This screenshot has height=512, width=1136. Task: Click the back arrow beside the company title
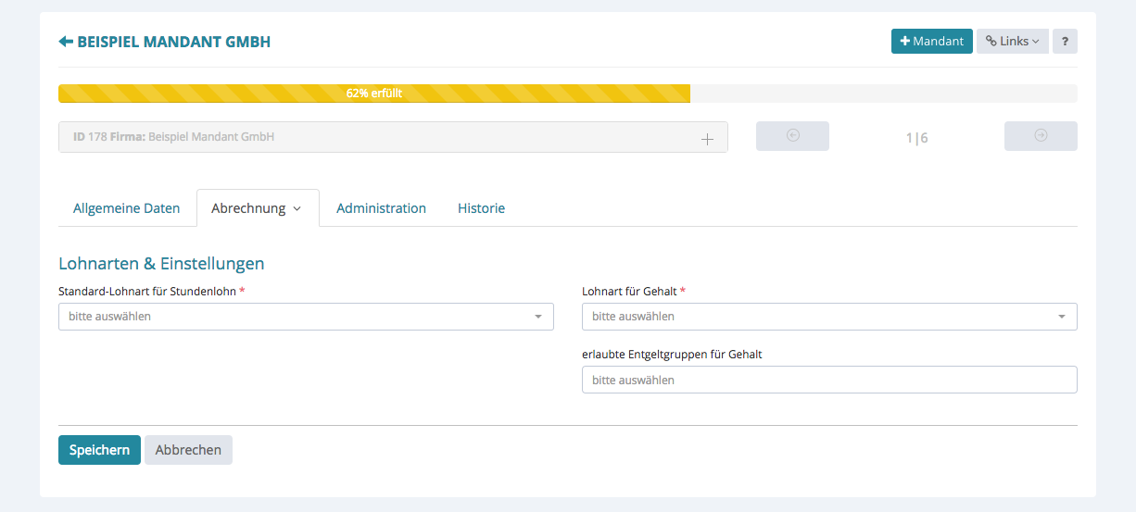tap(65, 42)
